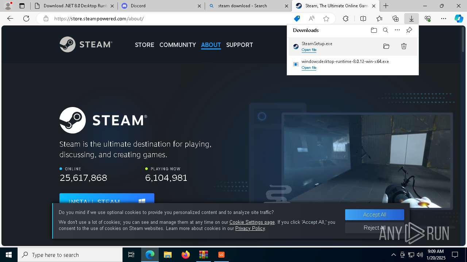Show hidden tray icons chevron
This screenshot has width=467, height=262.
pos(393,255)
